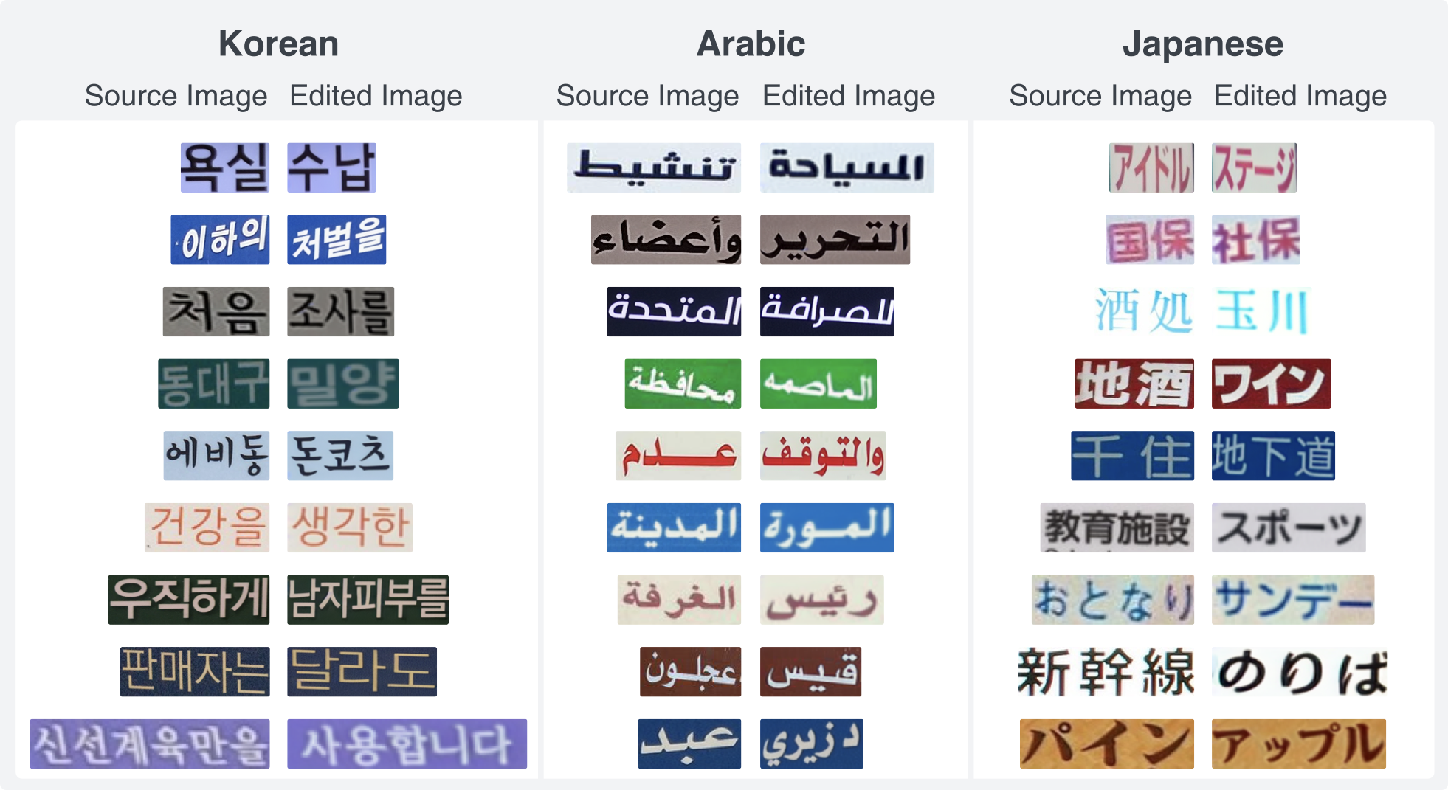The width and height of the screenshot is (1448, 790).
Task: Select the green Arabic source image thumbnail
Action: tap(683, 384)
